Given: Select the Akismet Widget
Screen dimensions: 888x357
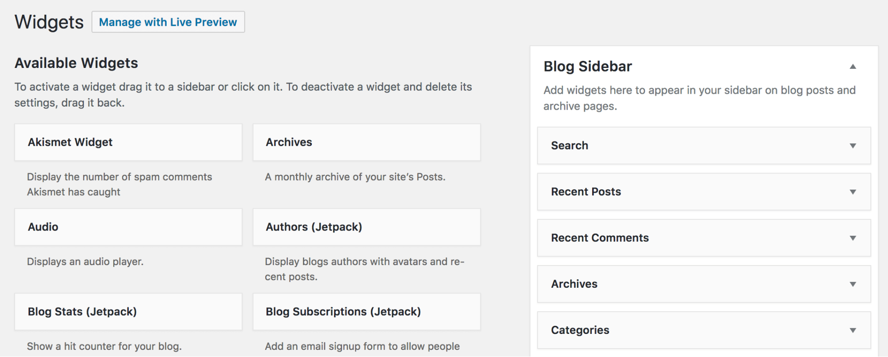Looking at the screenshot, I should pos(128,142).
